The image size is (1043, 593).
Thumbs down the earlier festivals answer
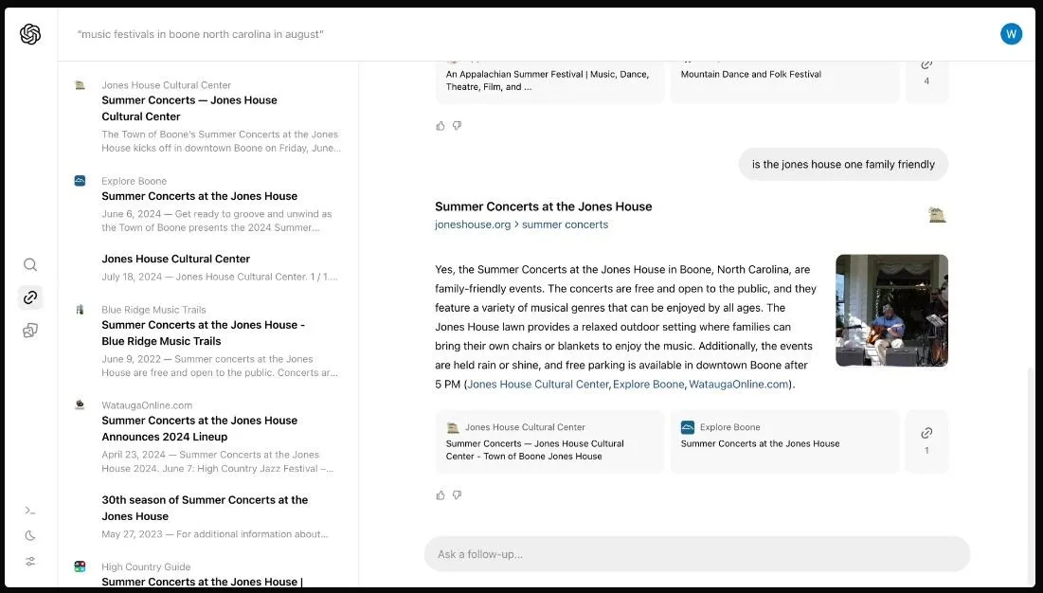click(x=457, y=126)
